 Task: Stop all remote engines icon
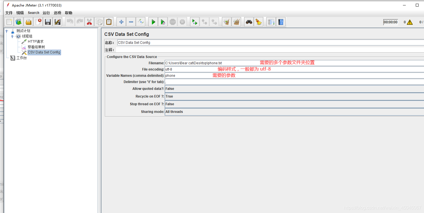point(205,22)
